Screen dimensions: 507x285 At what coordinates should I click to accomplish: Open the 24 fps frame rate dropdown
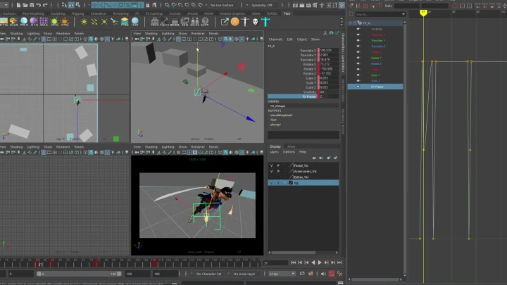[282, 274]
